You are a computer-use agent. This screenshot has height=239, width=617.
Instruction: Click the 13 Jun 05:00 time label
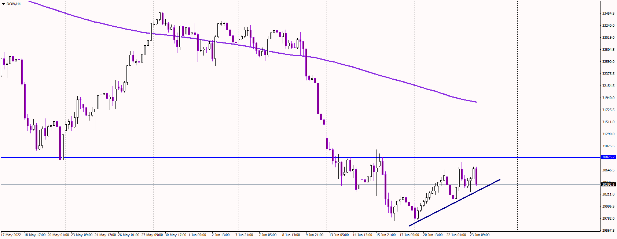click(x=339, y=235)
